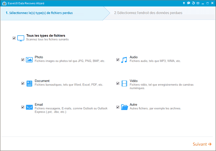Click the Document page icon
This screenshot has width=216, height=151.
click(29, 83)
